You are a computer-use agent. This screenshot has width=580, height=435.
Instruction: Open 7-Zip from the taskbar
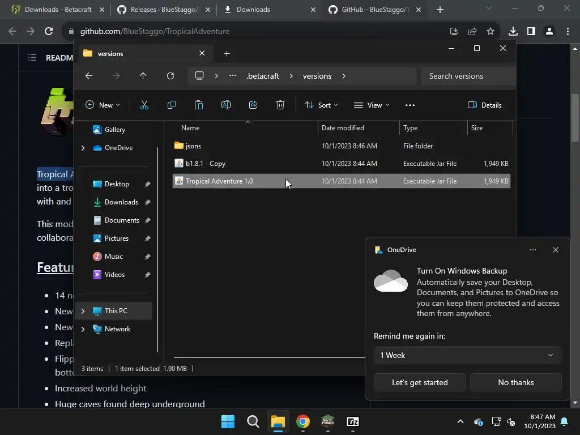point(352,421)
